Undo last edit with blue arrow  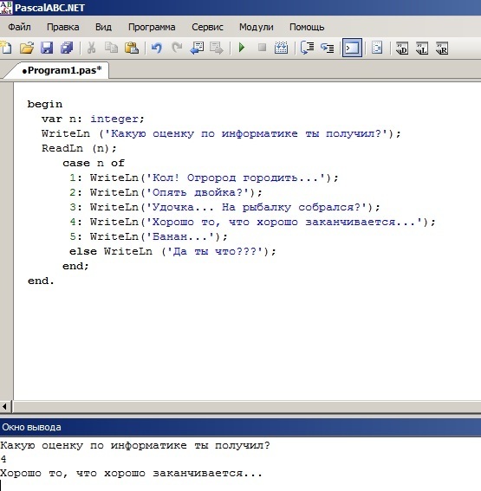[157, 48]
